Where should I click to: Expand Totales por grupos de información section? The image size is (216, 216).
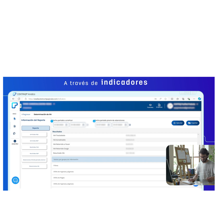[109, 159]
